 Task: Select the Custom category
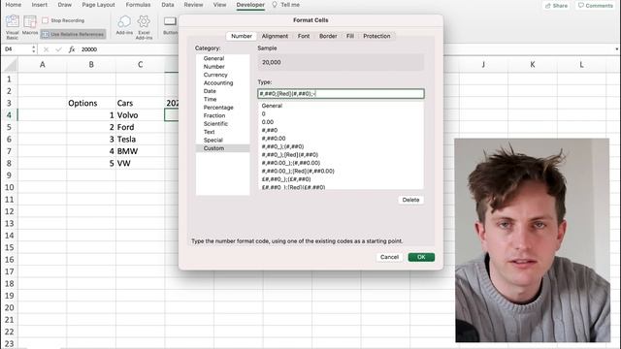pos(222,148)
